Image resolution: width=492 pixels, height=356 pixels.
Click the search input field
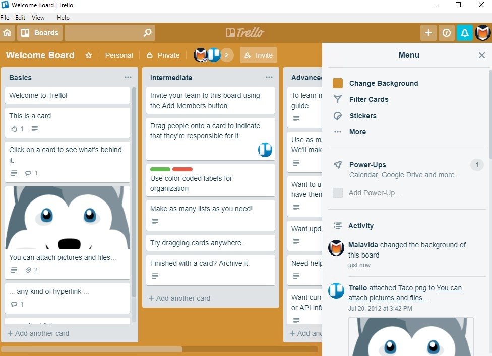[110, 33]
